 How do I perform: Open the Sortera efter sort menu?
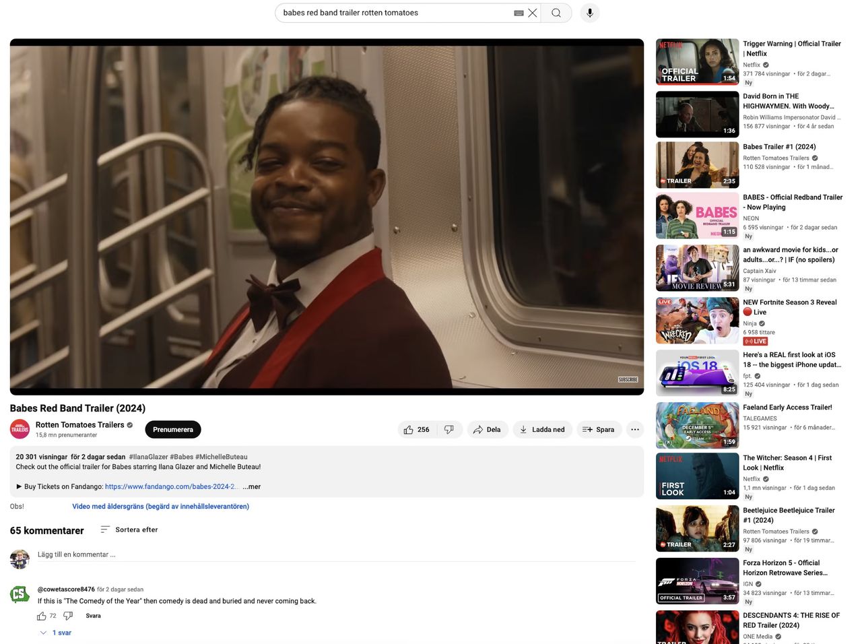(129, 529)
